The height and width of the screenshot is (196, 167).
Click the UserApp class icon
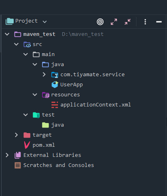55,85
